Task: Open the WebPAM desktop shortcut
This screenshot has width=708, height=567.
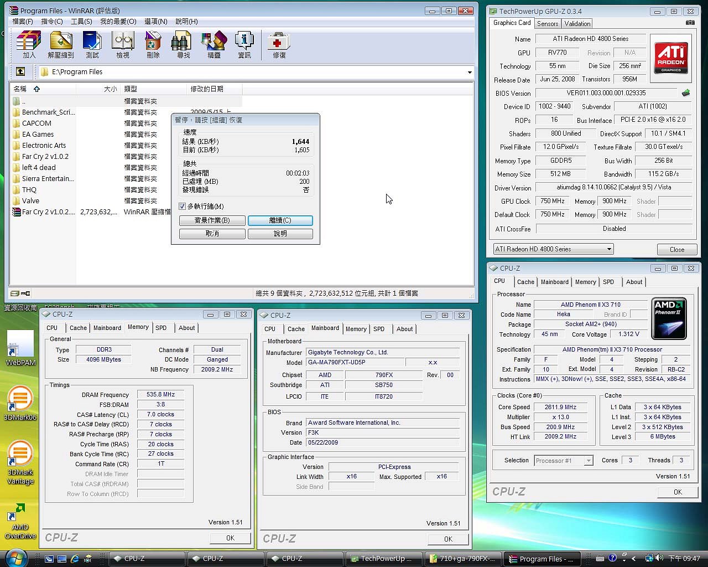Action: pos(20,349)
